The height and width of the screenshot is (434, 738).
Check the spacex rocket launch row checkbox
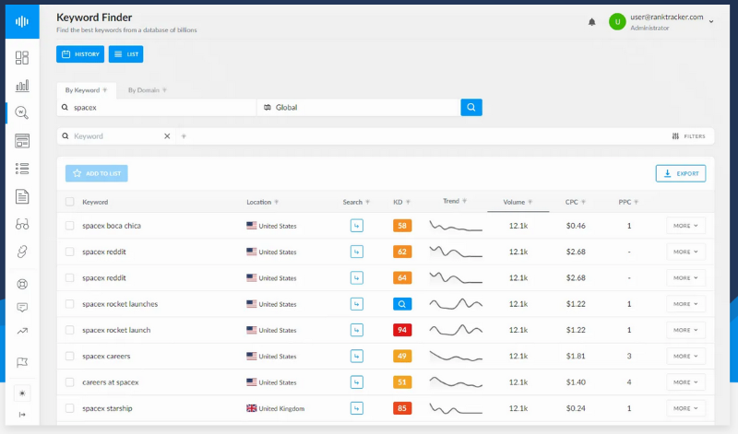point(70,330)
